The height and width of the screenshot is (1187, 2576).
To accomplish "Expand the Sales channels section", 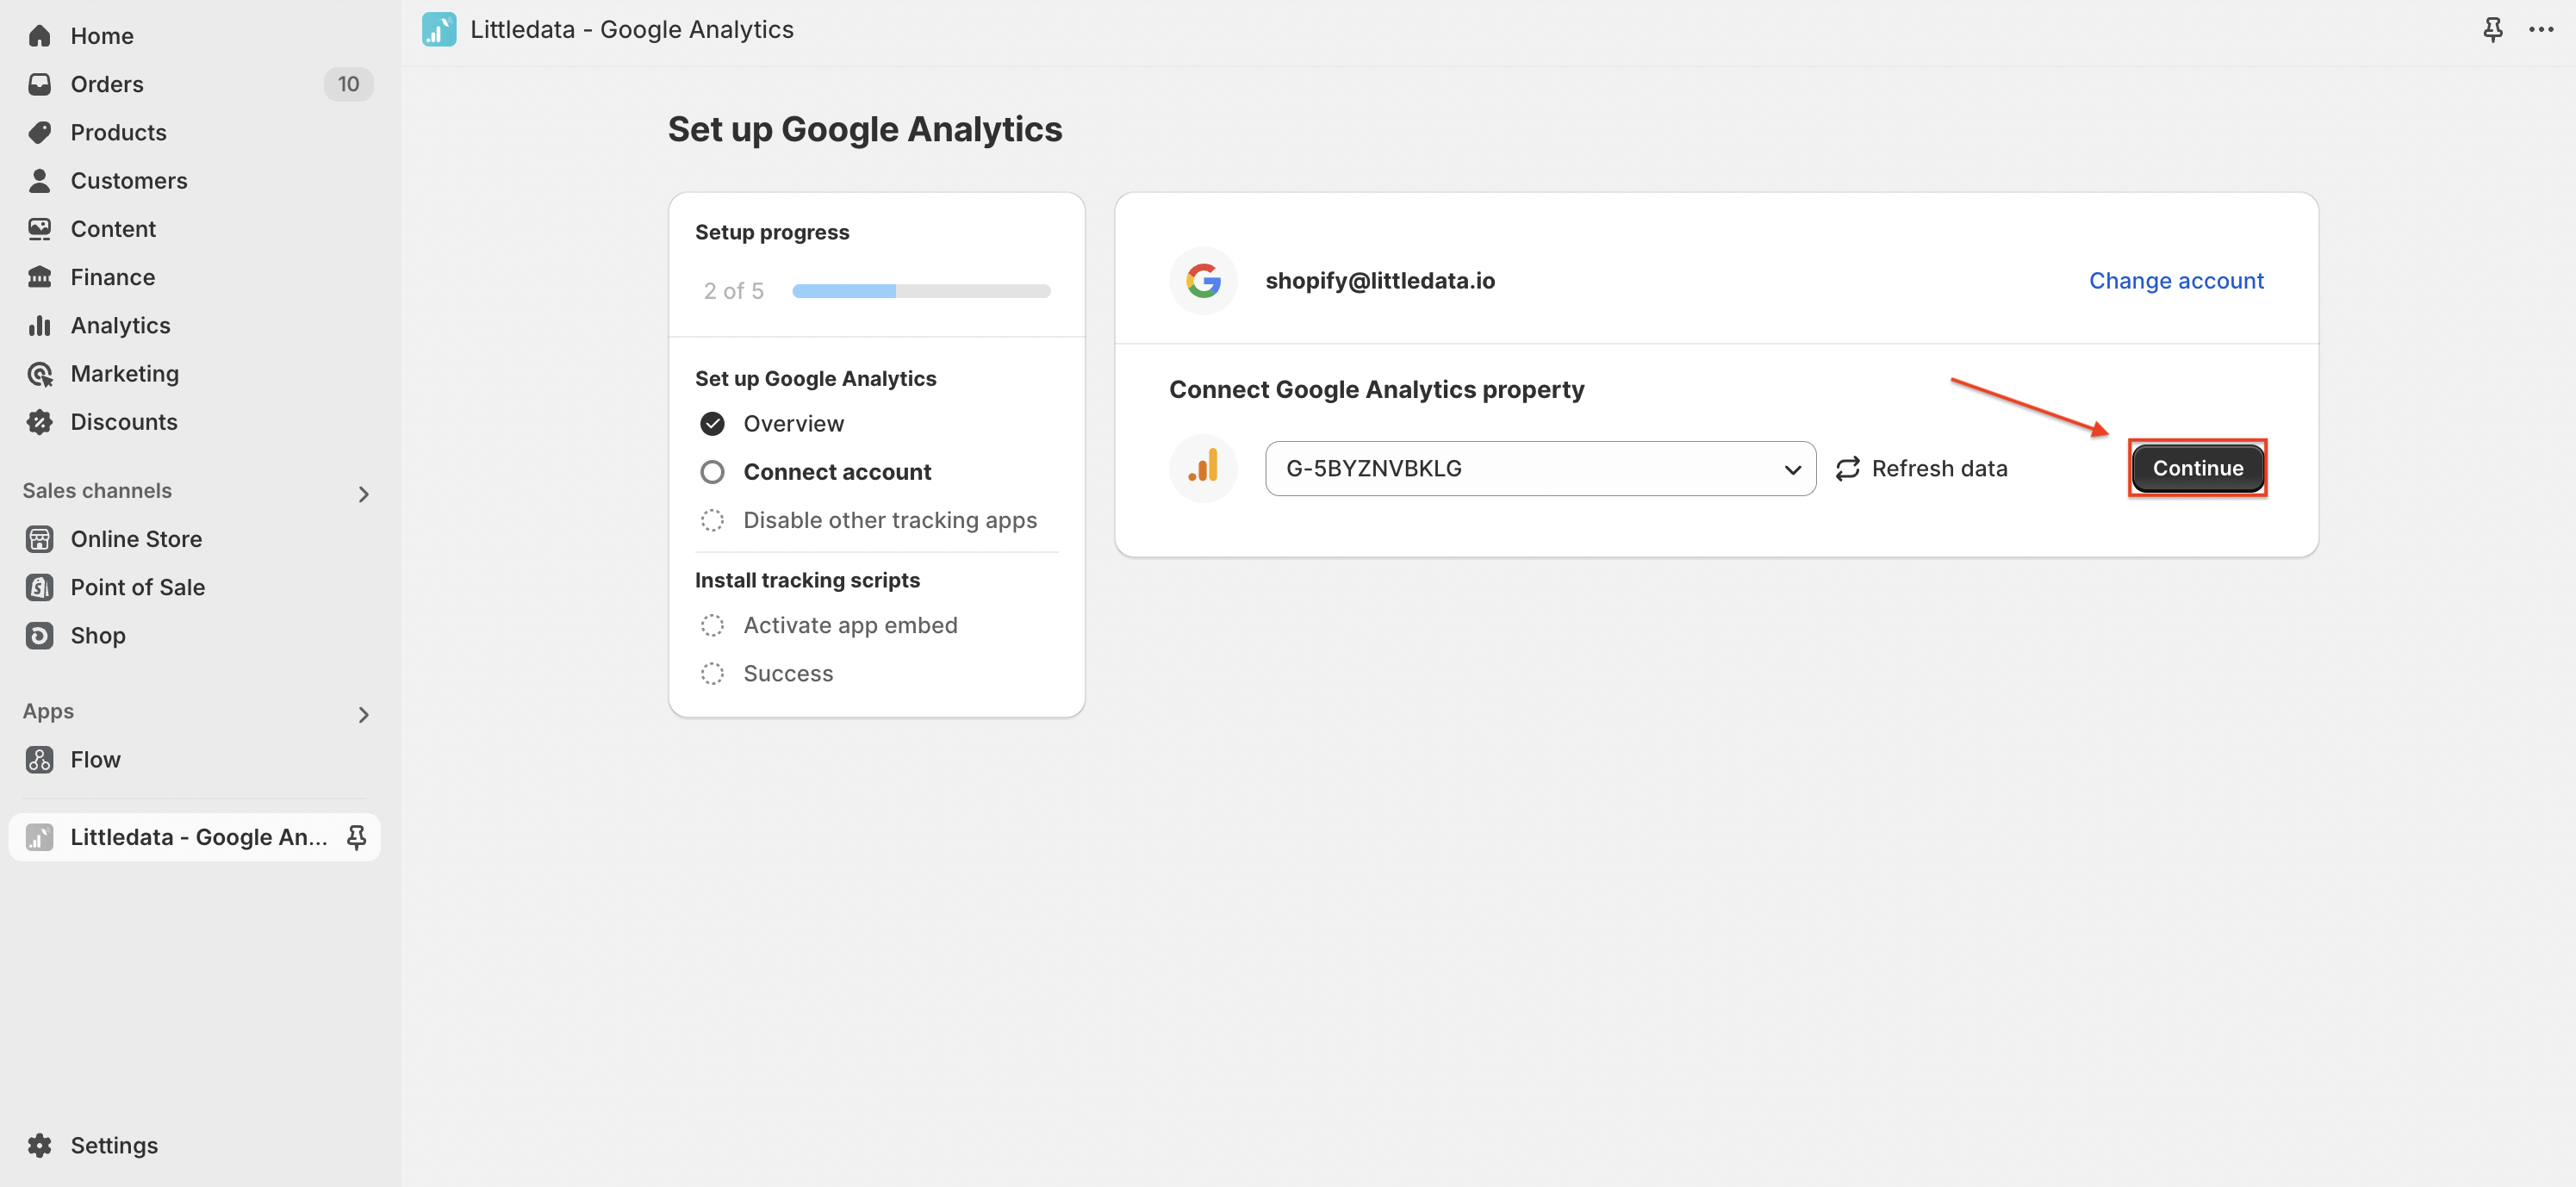I will (x=363, y=494).
